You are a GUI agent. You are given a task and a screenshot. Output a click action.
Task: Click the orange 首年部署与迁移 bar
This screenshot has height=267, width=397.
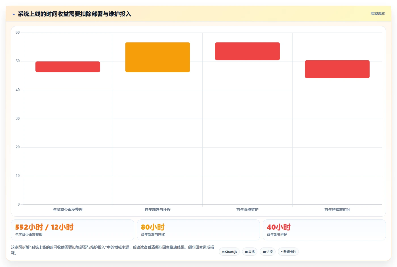click(157, 57)
